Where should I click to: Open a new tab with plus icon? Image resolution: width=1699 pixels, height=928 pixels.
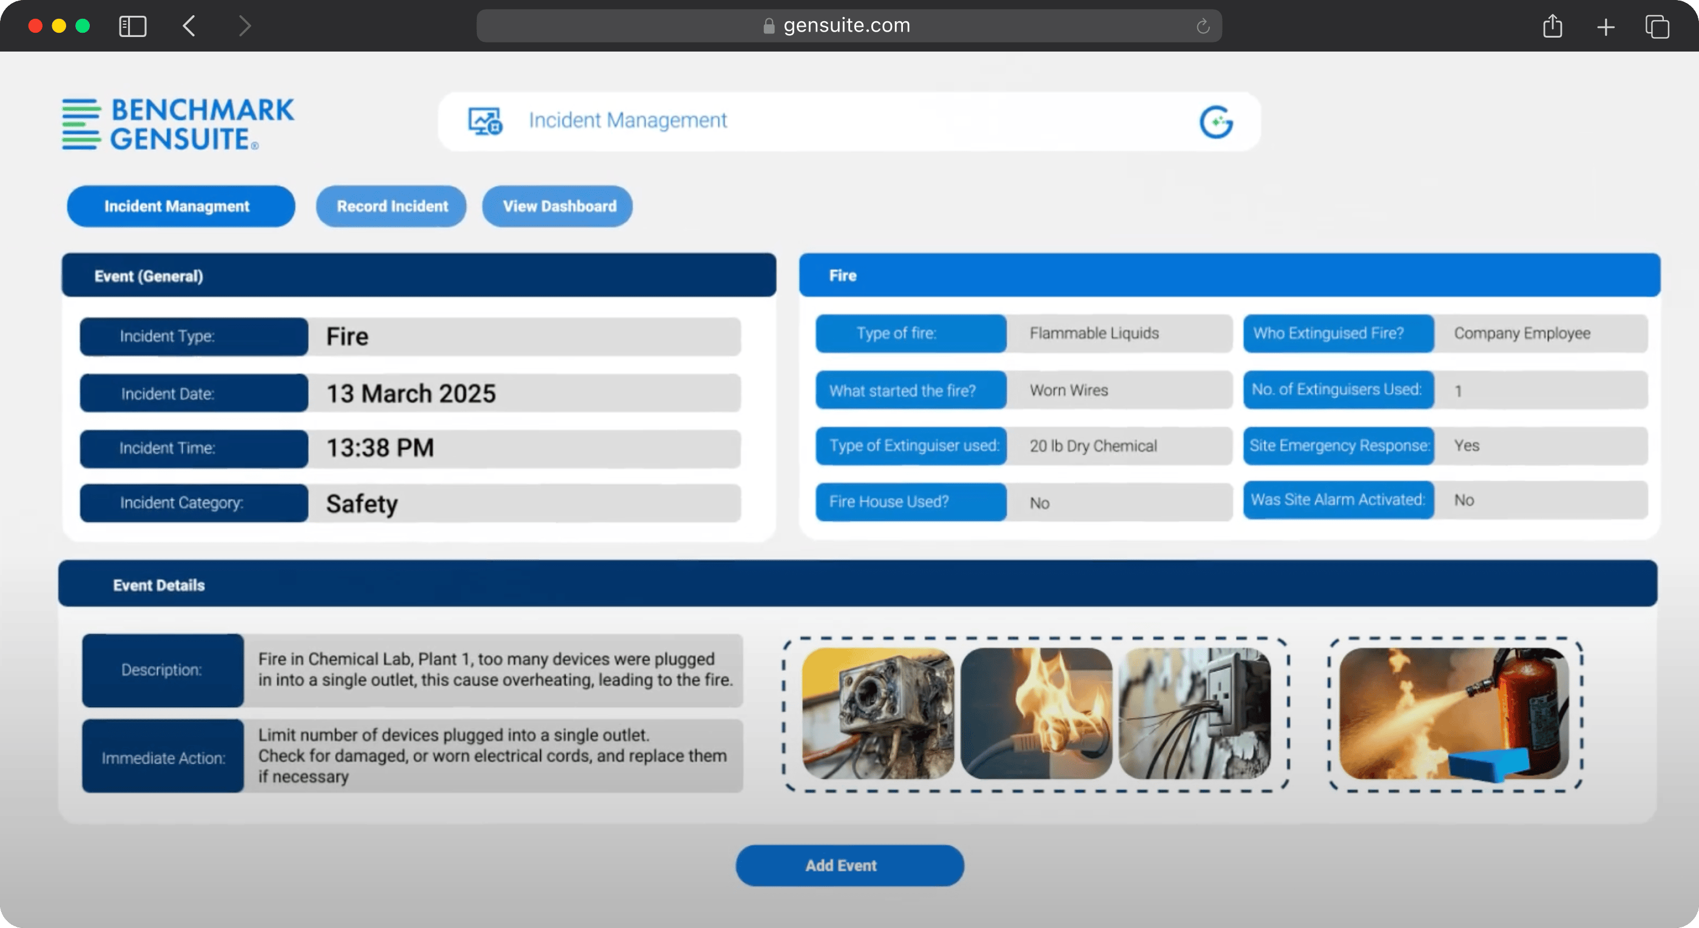[1606, 27]
